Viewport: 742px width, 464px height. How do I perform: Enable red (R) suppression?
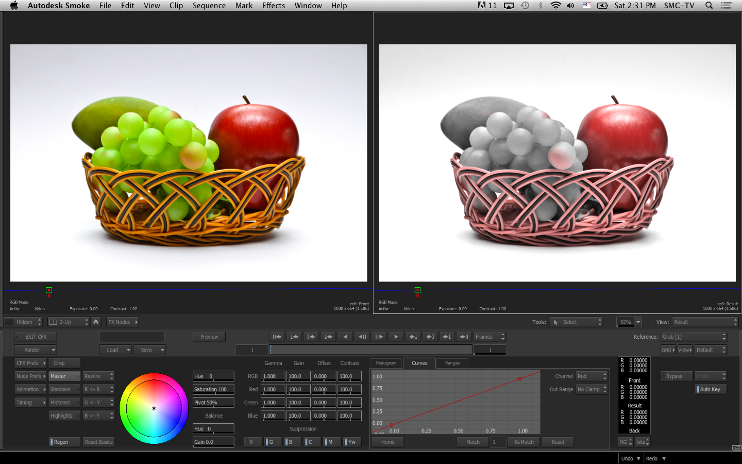click(251, 442)
